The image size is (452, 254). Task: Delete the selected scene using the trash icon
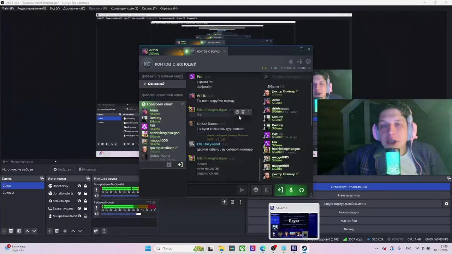point(11,231)
